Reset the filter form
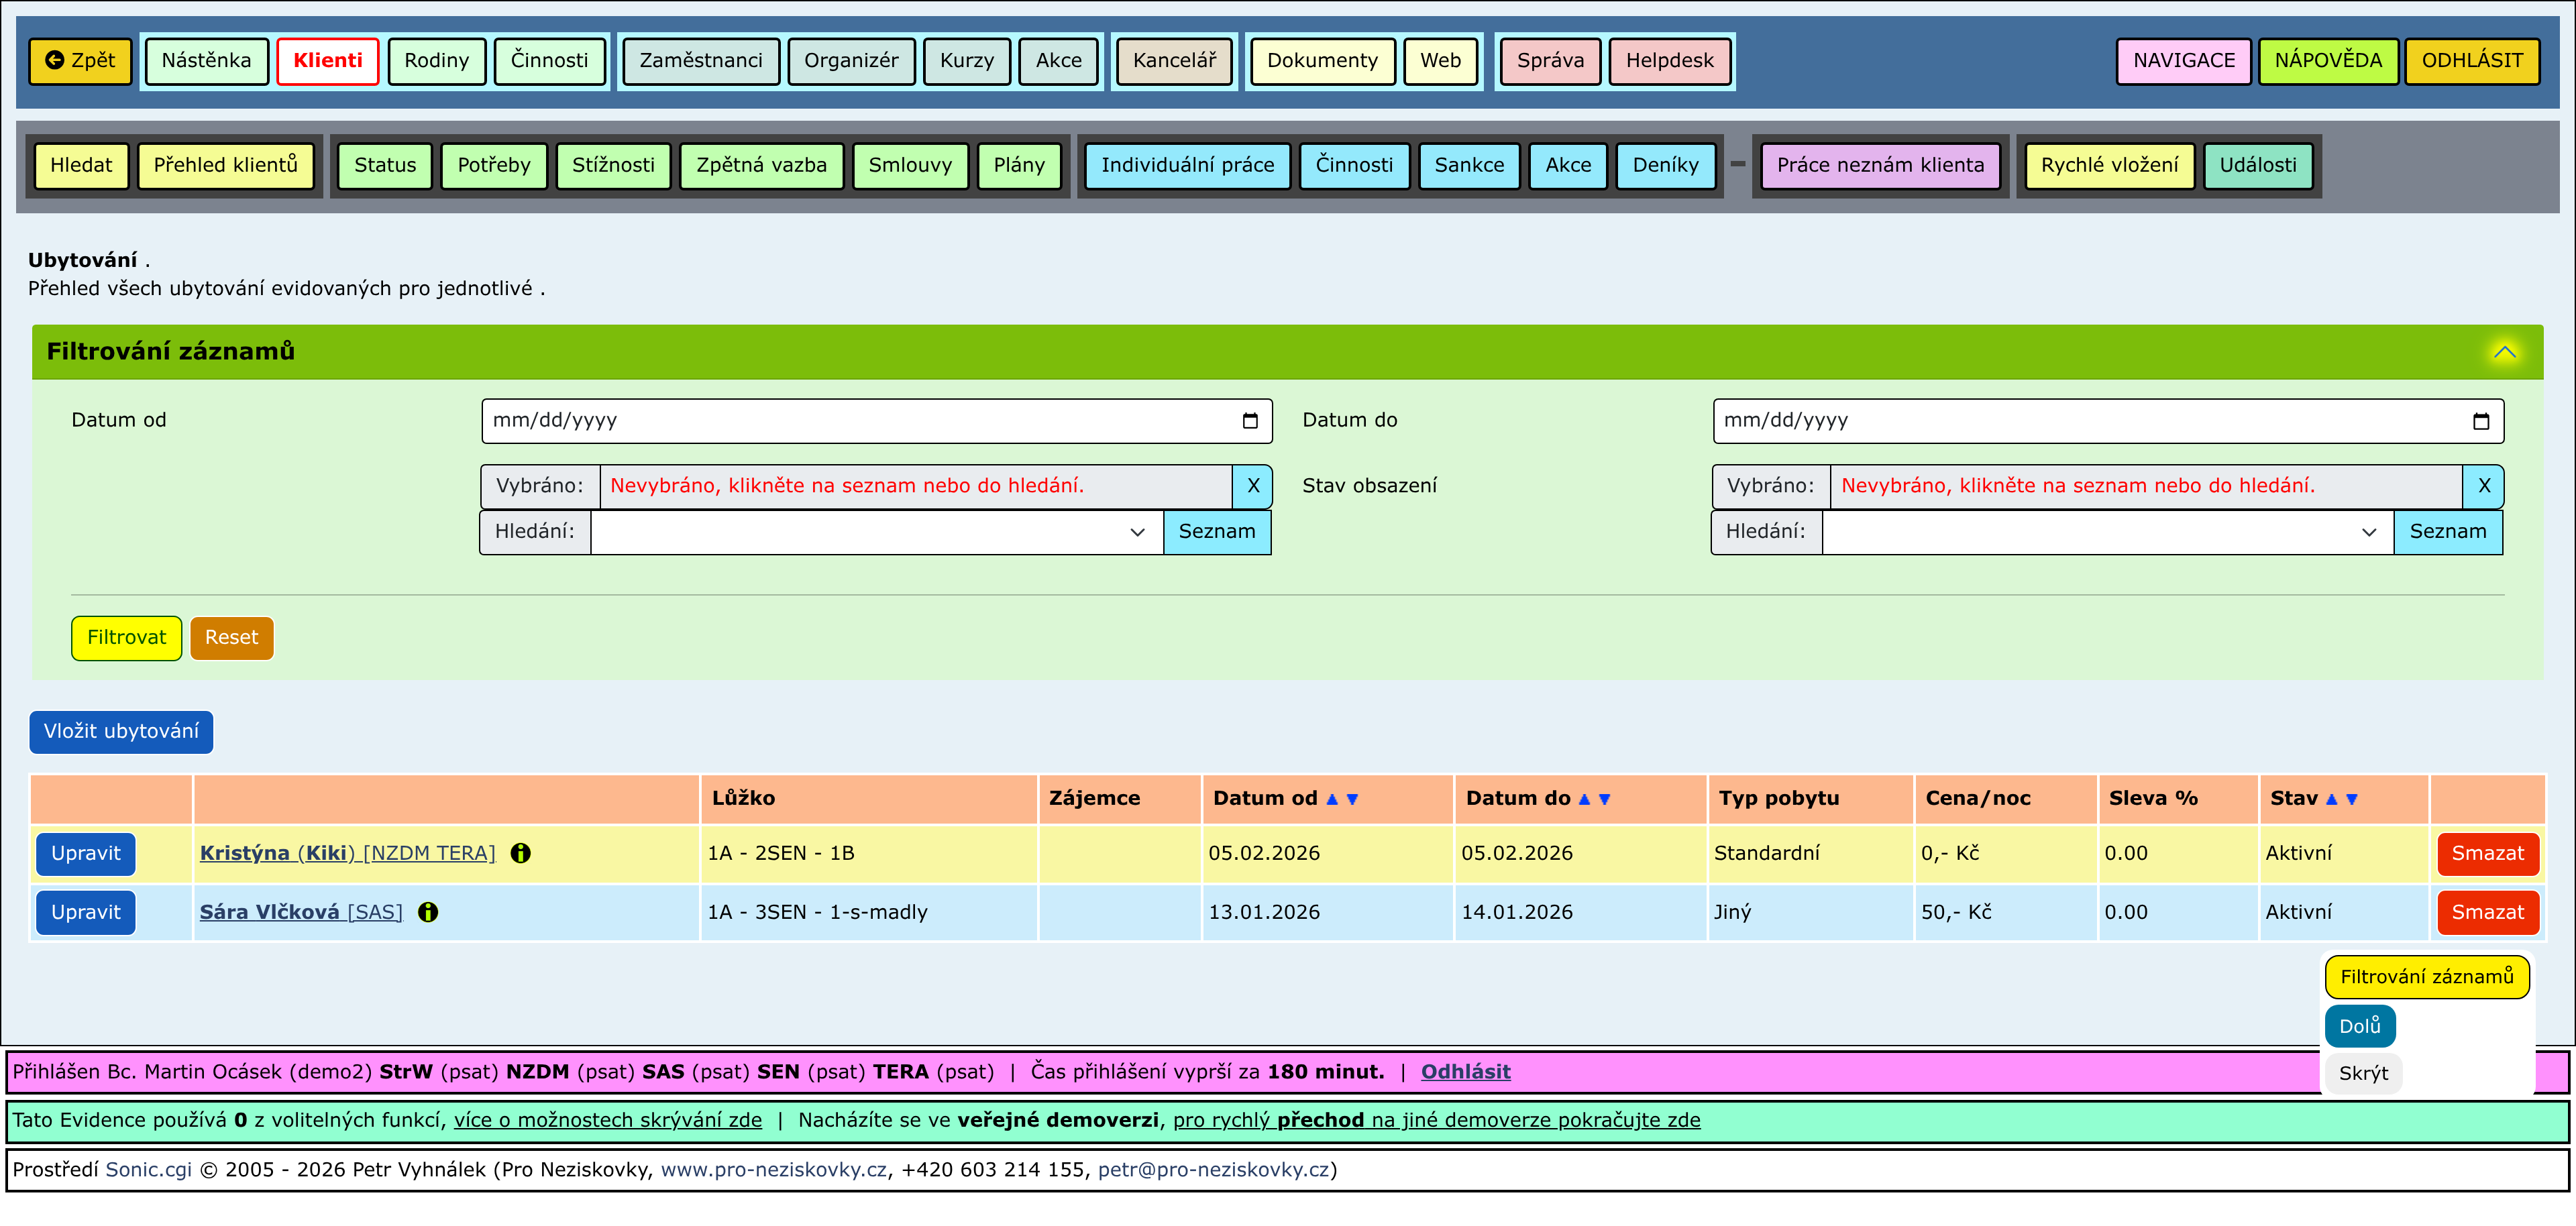2576x1226 pixels. pos(232,638)
